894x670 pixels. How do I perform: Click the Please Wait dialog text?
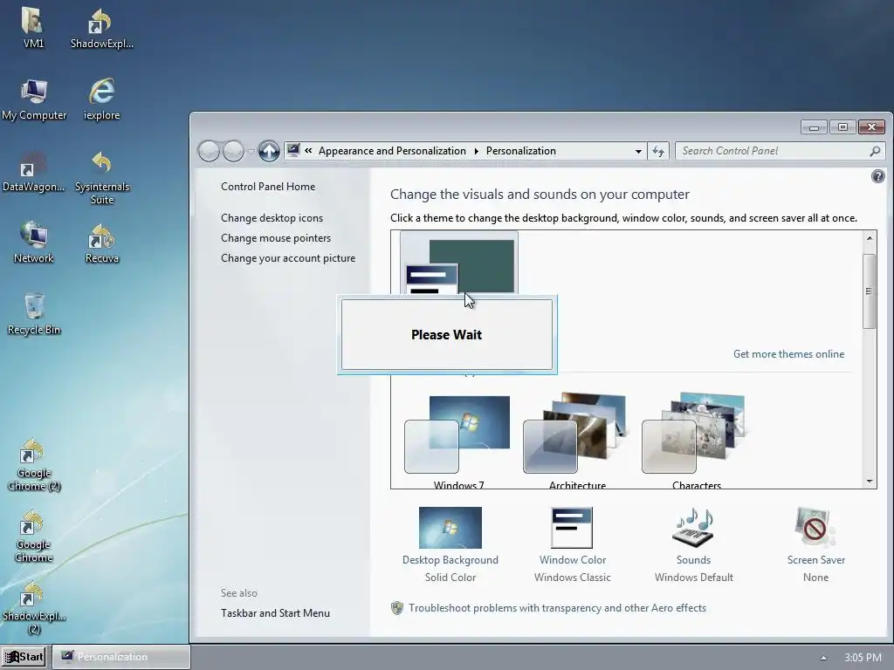(x=446, y=334)
